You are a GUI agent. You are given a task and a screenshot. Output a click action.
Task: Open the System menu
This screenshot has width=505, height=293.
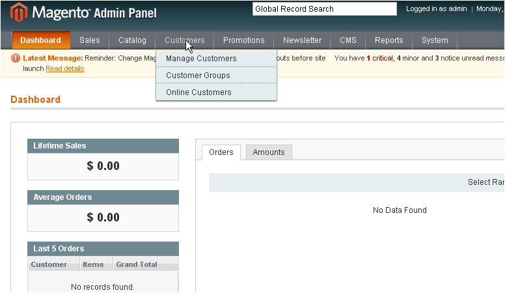(435, 40)
